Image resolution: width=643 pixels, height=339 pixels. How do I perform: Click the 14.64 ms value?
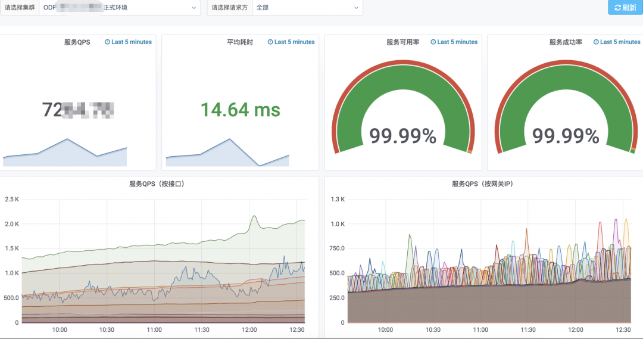(x=241, y=110)
